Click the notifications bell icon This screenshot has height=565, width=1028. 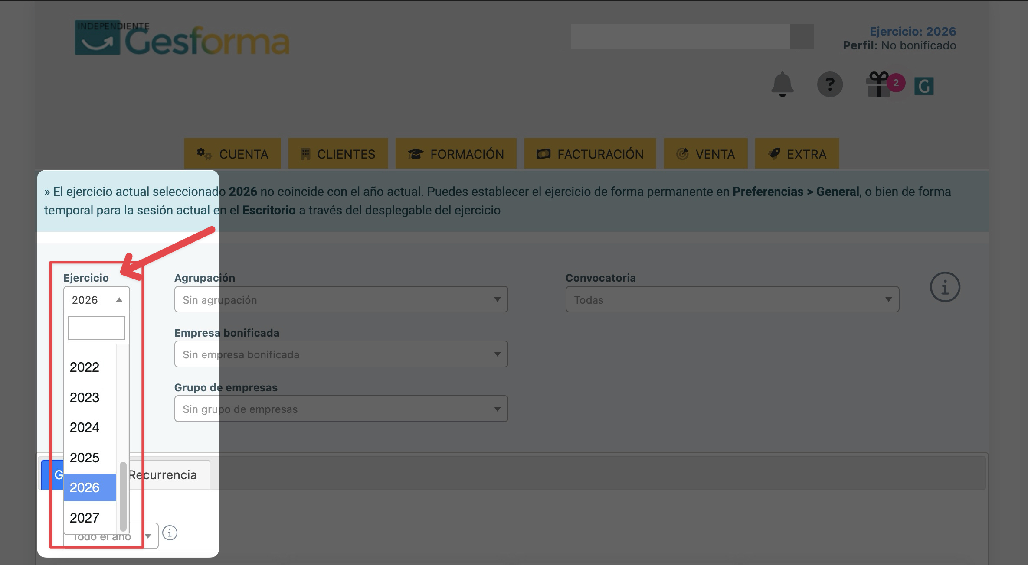782,84
